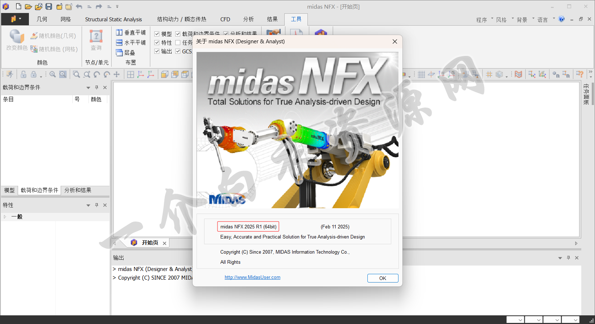Select the 工具 ribbon tab
This screenshot has height=324, width=595.
point(296,19)
